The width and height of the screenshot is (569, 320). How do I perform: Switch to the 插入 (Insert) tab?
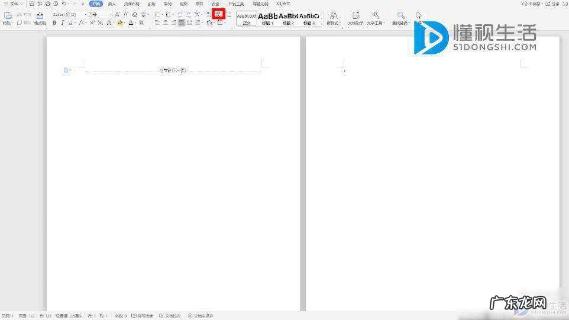point(112,4)
